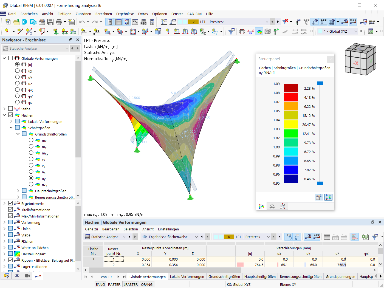The height and width of the screenshot is (288, 384).
Task: Click the member results diagram icon
Action: [x=250, y=32]
